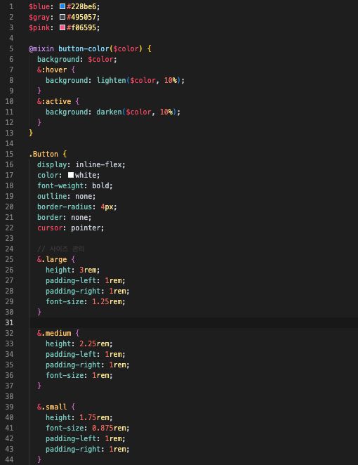Click the '&.small' selector
Viewport: 358px width, 465px height.
pyautogui.click(x=52, y=407)
